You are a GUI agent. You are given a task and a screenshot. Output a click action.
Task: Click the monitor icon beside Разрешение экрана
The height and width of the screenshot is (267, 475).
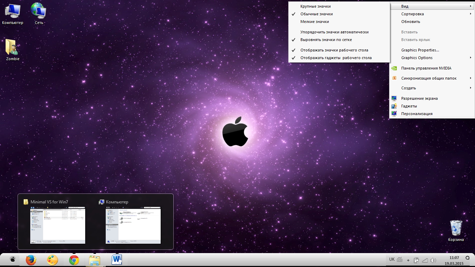click(x=394, y=98)
